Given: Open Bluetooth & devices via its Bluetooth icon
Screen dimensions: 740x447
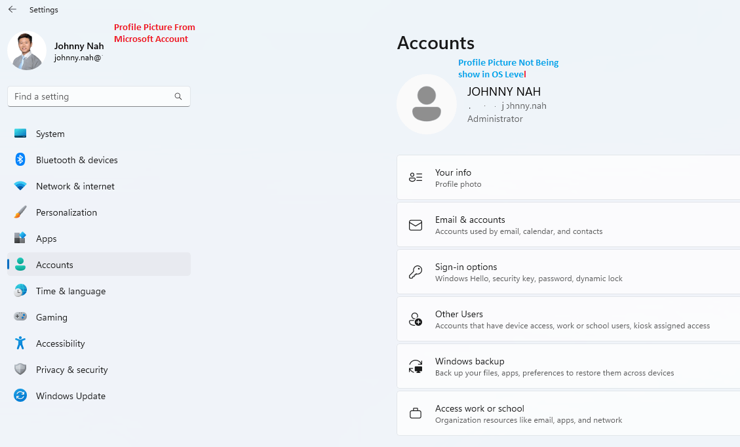Looking at the screenshot, I should coord(20,160).
